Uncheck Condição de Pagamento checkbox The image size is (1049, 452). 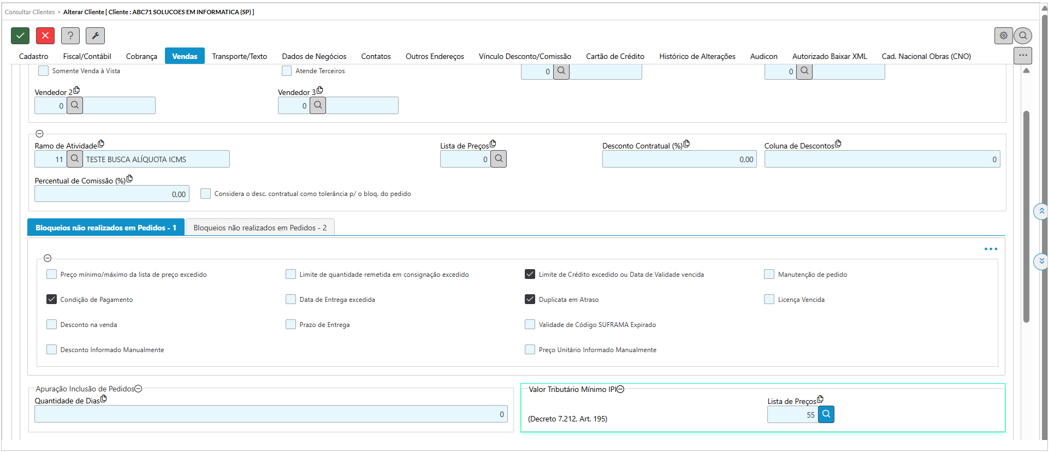tap(52, 299)
